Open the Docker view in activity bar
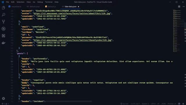The height and width of the screenshot is (105, 186). coord(3,43)
